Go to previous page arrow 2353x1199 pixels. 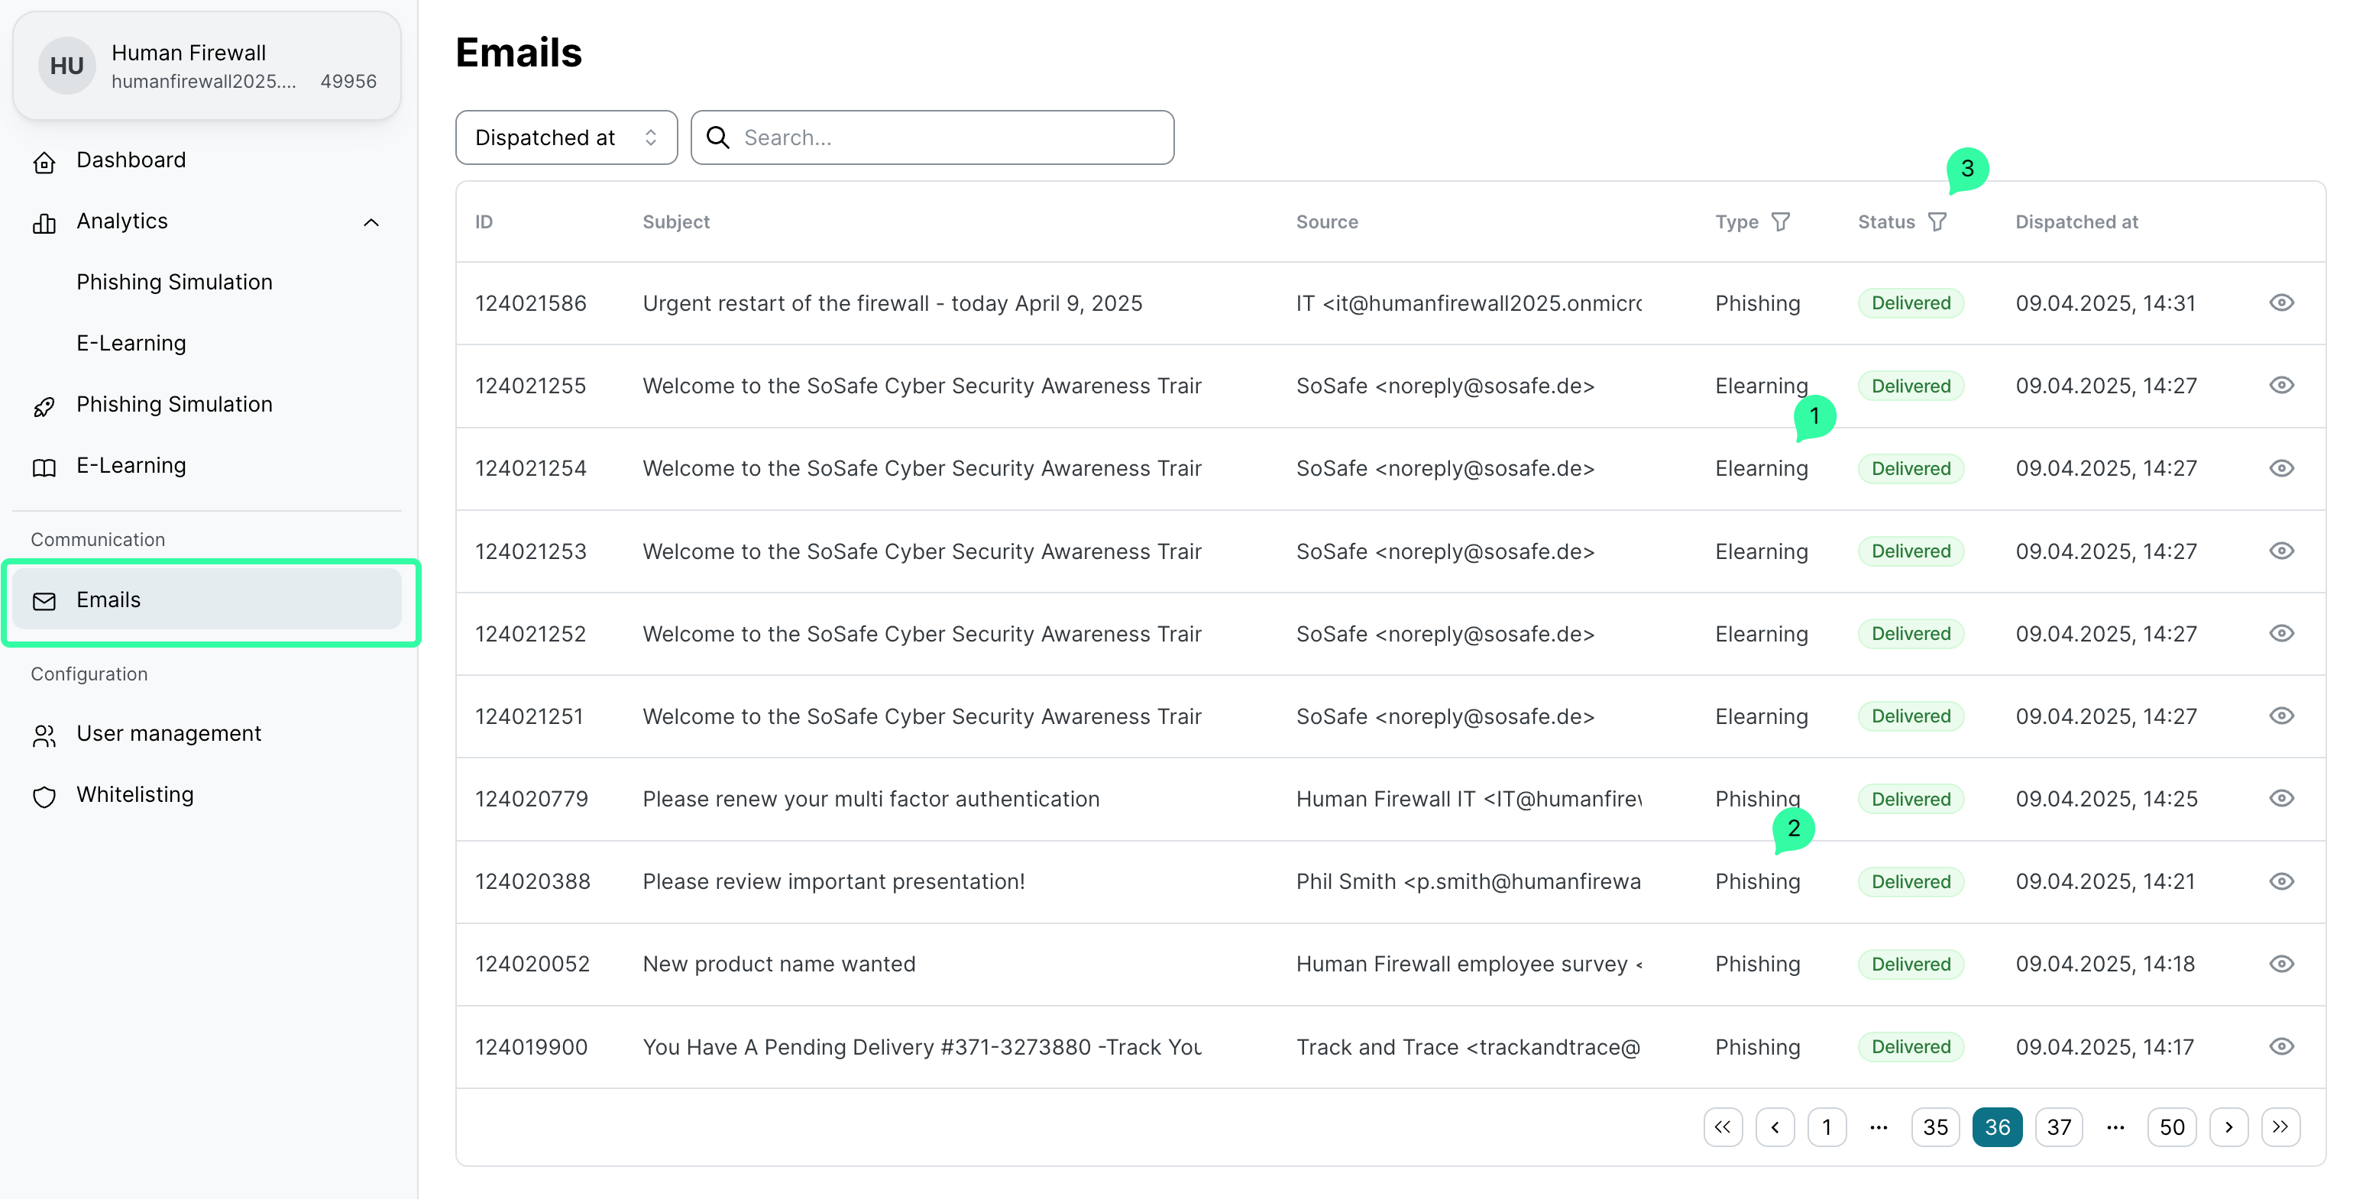[x=1775, y=1127]
